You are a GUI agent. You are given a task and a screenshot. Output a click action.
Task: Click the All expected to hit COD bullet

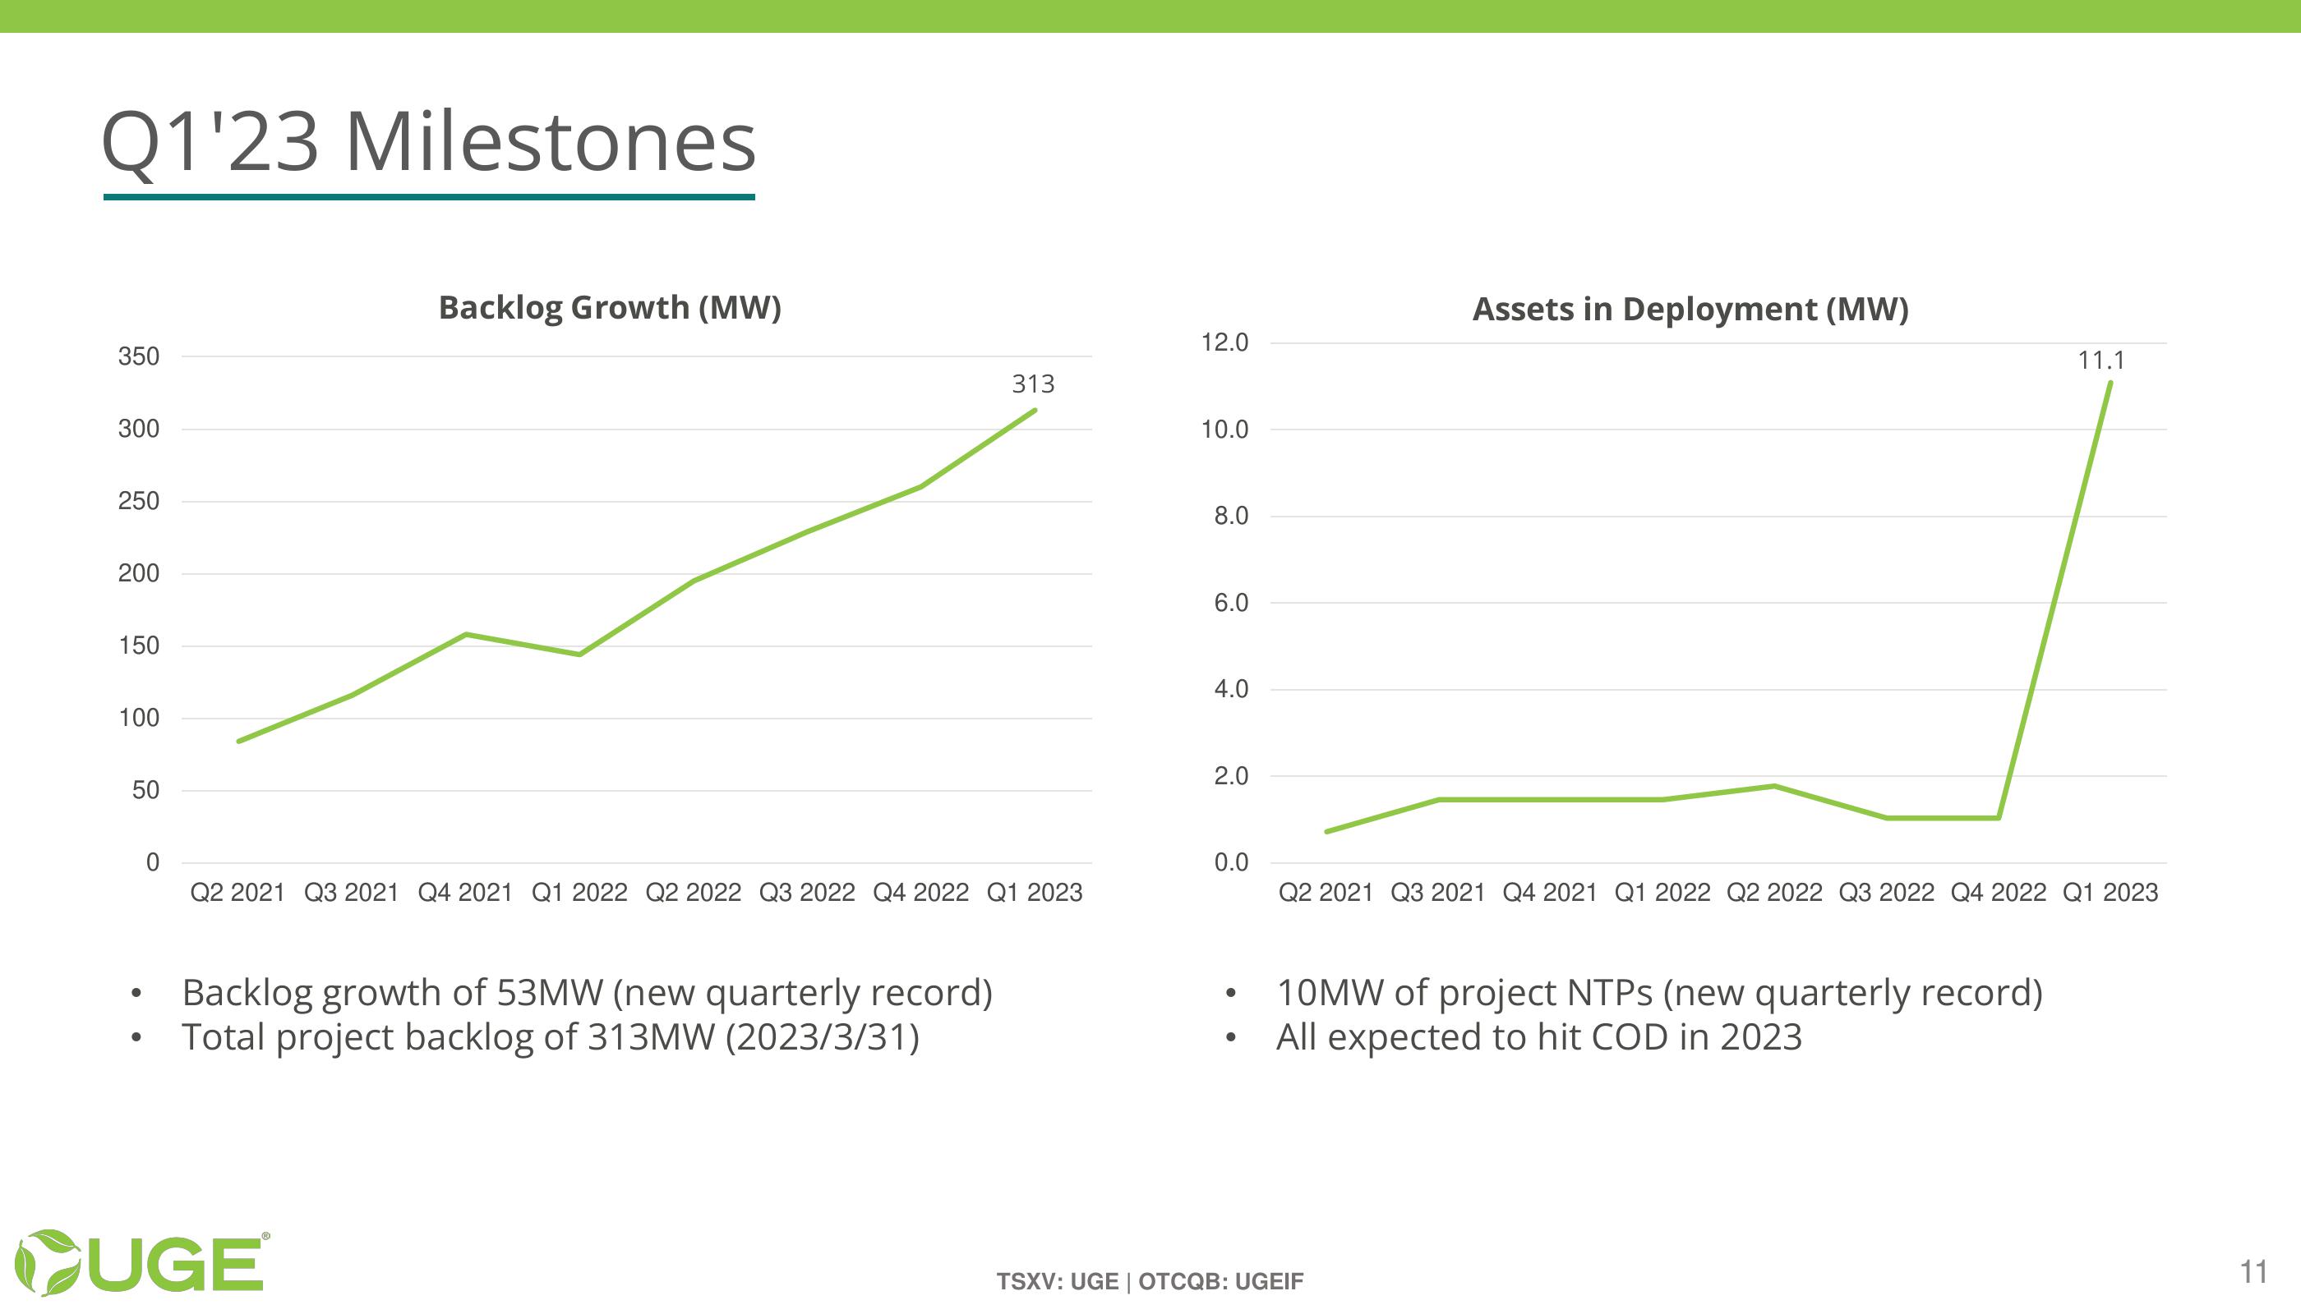pos(1539,1038)
